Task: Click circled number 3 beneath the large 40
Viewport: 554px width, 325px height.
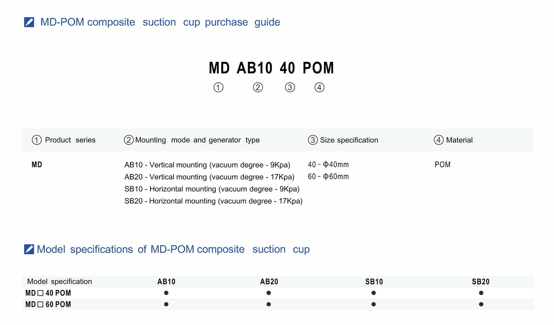Action: (290, 87)
